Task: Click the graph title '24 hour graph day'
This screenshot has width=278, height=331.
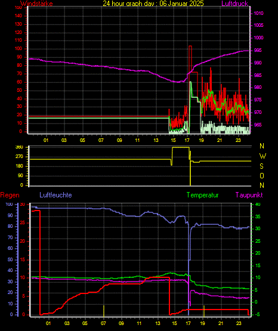Action: tap(129, 4)
